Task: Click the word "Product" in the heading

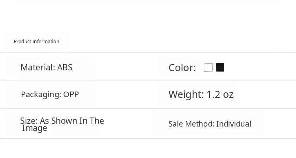Action: [22, 42]
